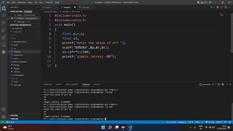Screen dimensions: 233x131
Task: Open simple.exe in the file tree
Action: coord(18,55)
